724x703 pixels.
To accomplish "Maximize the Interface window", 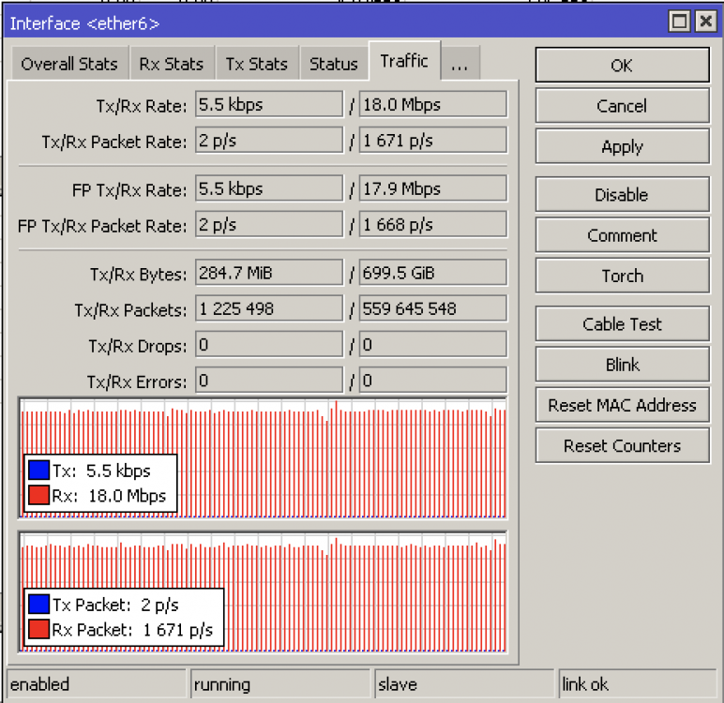I will (679, 22).
